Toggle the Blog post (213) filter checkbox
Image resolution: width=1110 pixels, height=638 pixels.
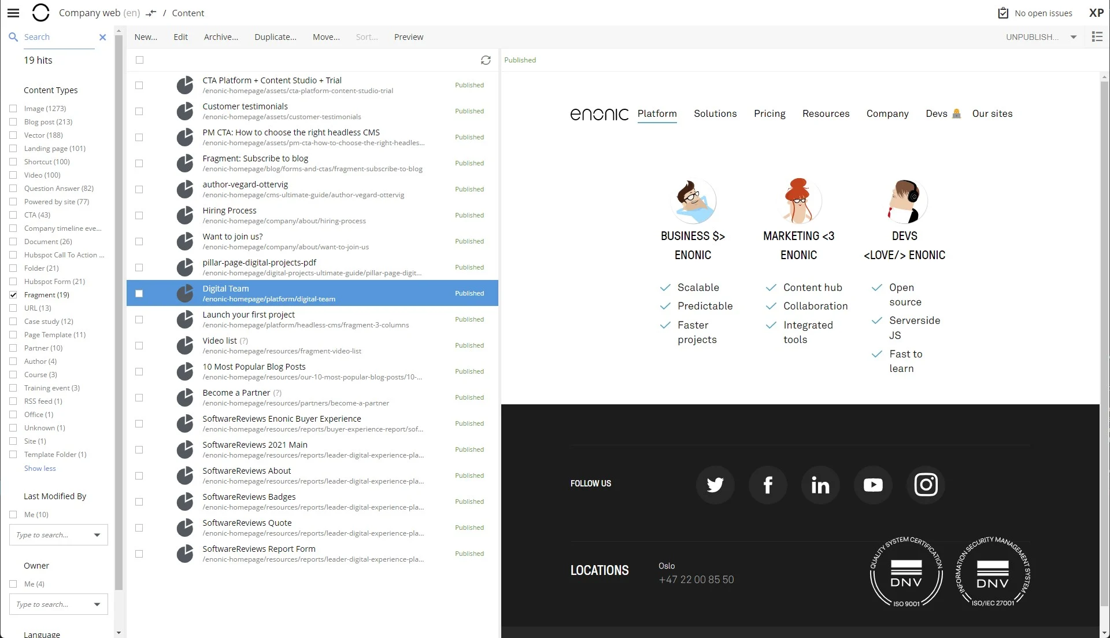coord(13,121)
